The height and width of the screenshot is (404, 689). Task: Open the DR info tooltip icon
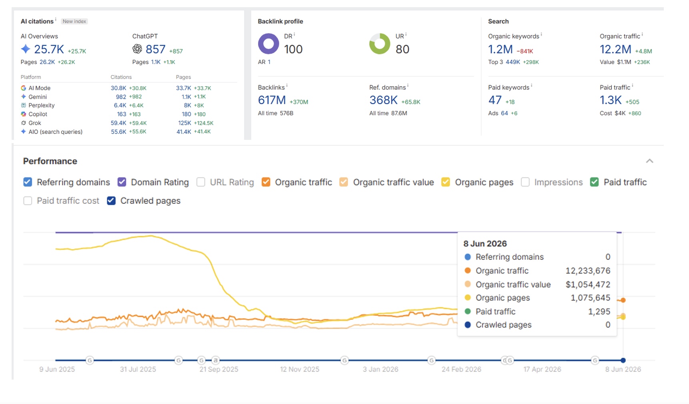[x=294, y=34]
